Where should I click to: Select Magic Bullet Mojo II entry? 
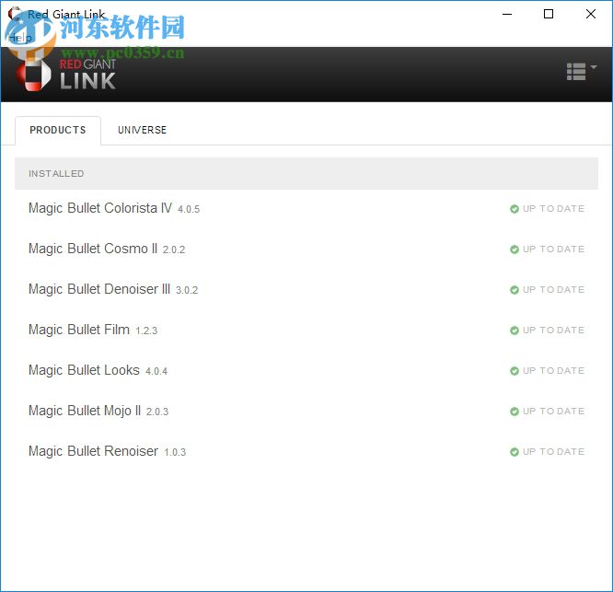click(x=306, y=411)
